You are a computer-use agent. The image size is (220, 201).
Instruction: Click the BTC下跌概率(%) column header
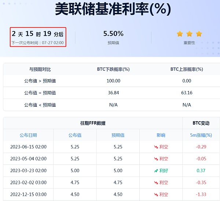(x=113, y=69)
